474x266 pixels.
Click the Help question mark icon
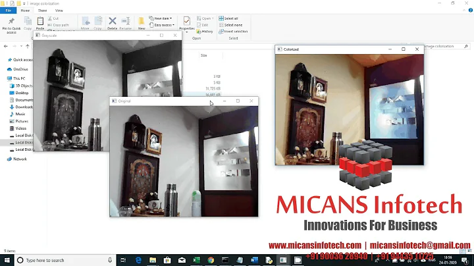471,11
